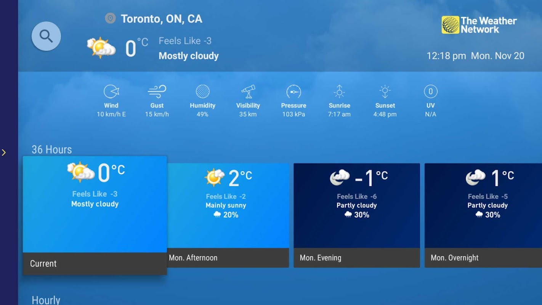Click the Hourly section heading

46,300
